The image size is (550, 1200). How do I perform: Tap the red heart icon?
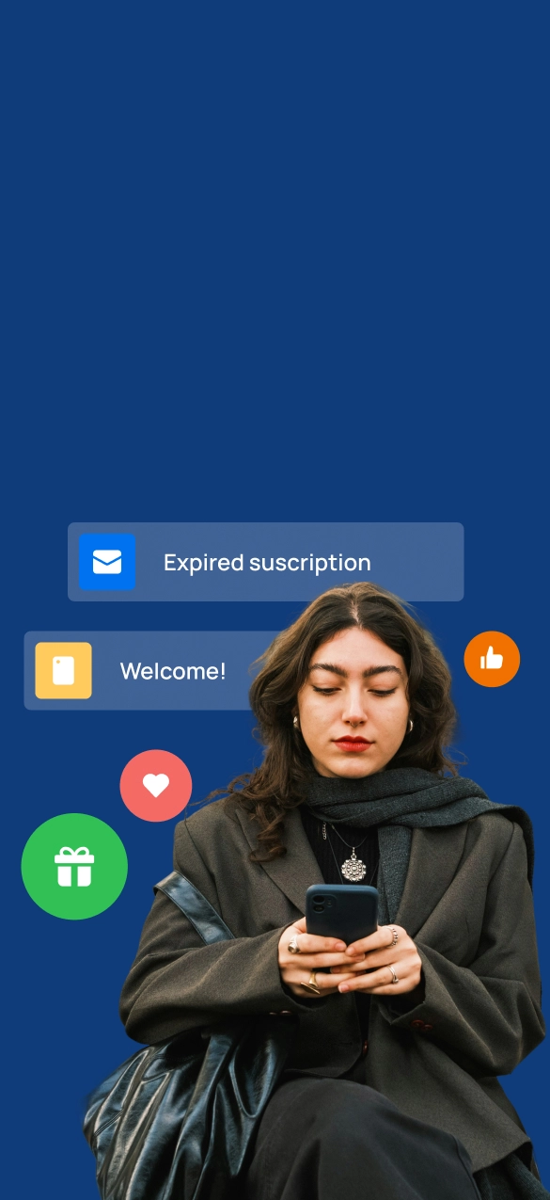coord(156,786)
